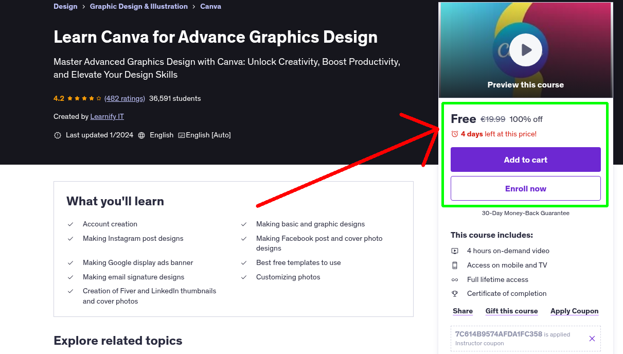This screenshot has height=354, width=623.
Task: Click the 36,591 students text
Action: click(x=175, y=98)
